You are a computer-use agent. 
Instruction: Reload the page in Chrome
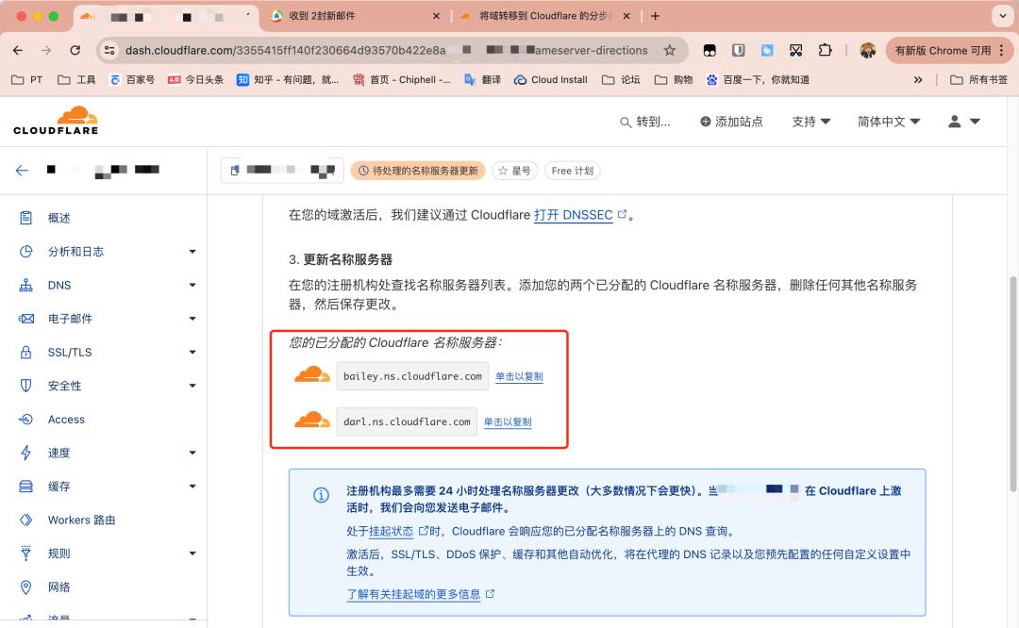click(75, 50)
